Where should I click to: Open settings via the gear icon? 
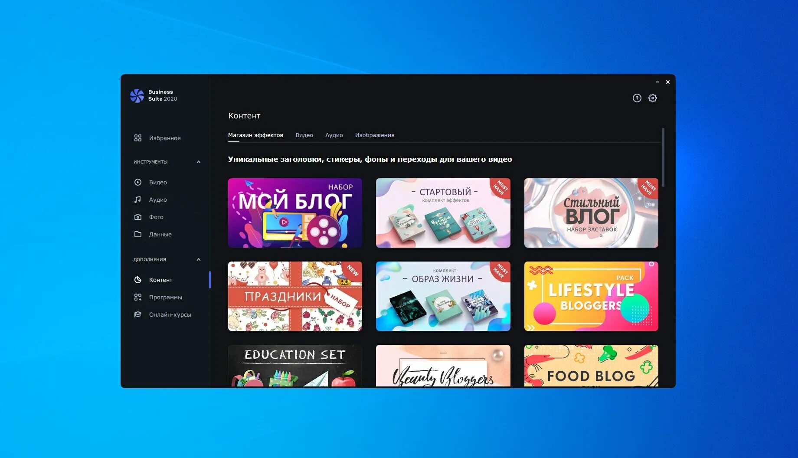point(653,98)
